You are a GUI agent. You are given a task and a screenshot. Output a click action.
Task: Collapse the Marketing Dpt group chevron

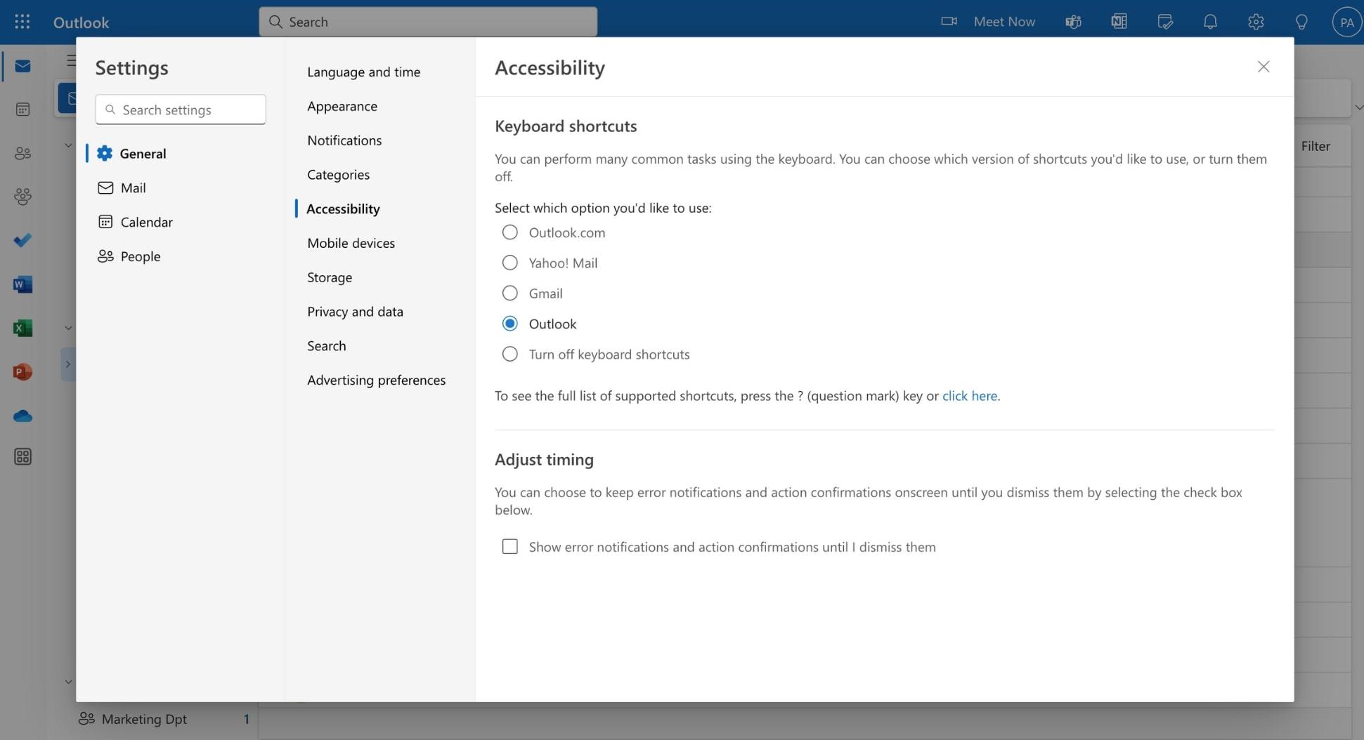tap(67, 680)
